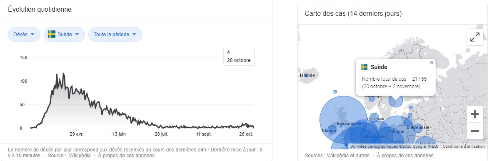The width and height of the screenshot is (492, 161).
Task: Select the Royaume-Uni case bubble
Action: (x=343, y=120)
